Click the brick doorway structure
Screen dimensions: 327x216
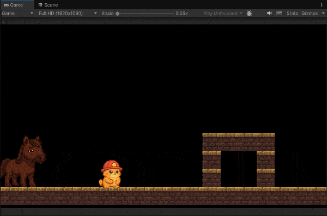tap(238, 160)
